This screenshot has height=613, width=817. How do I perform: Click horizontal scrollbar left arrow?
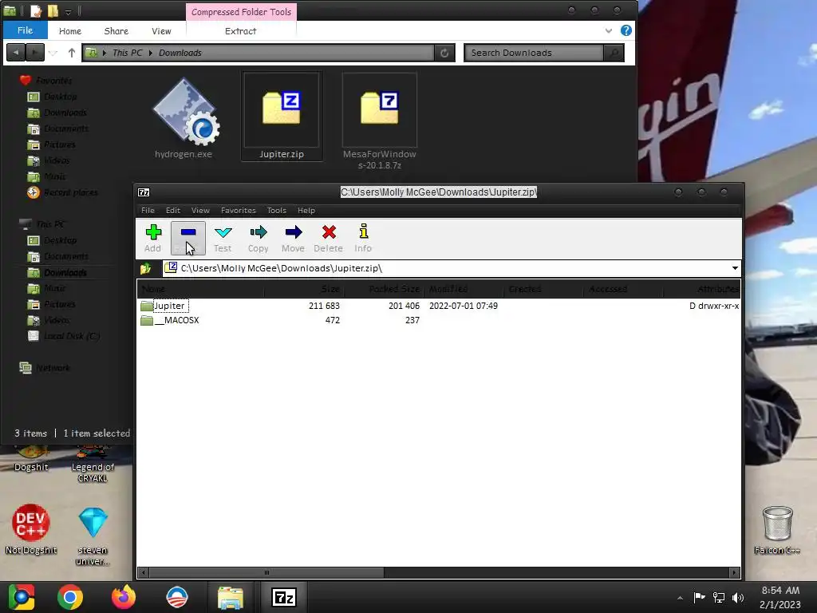pos(144,573)
